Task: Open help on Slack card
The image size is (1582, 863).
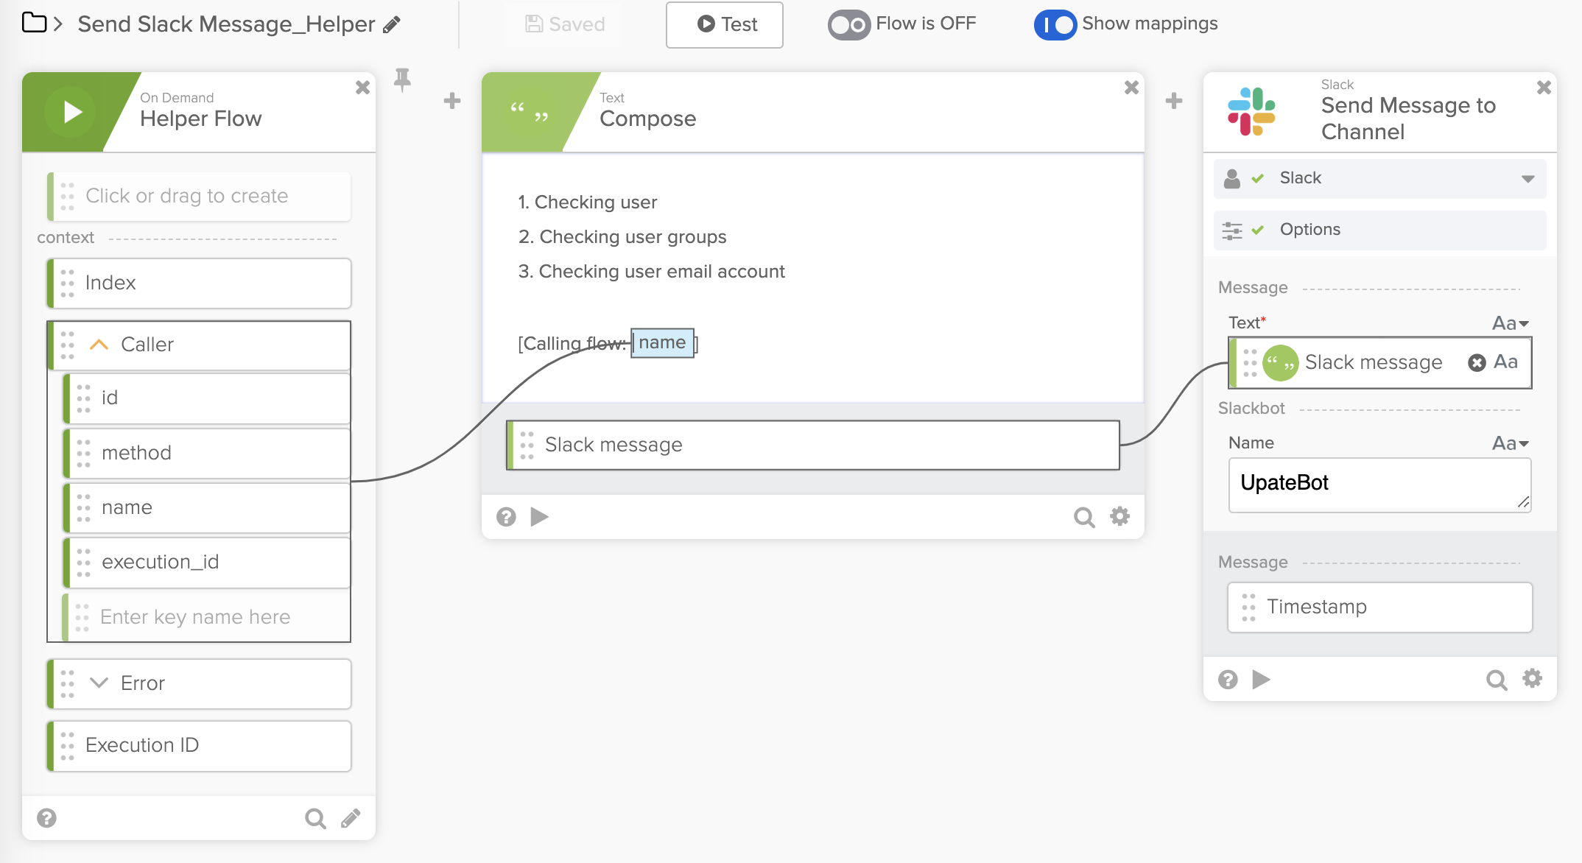Action: tap(1228, 679)
